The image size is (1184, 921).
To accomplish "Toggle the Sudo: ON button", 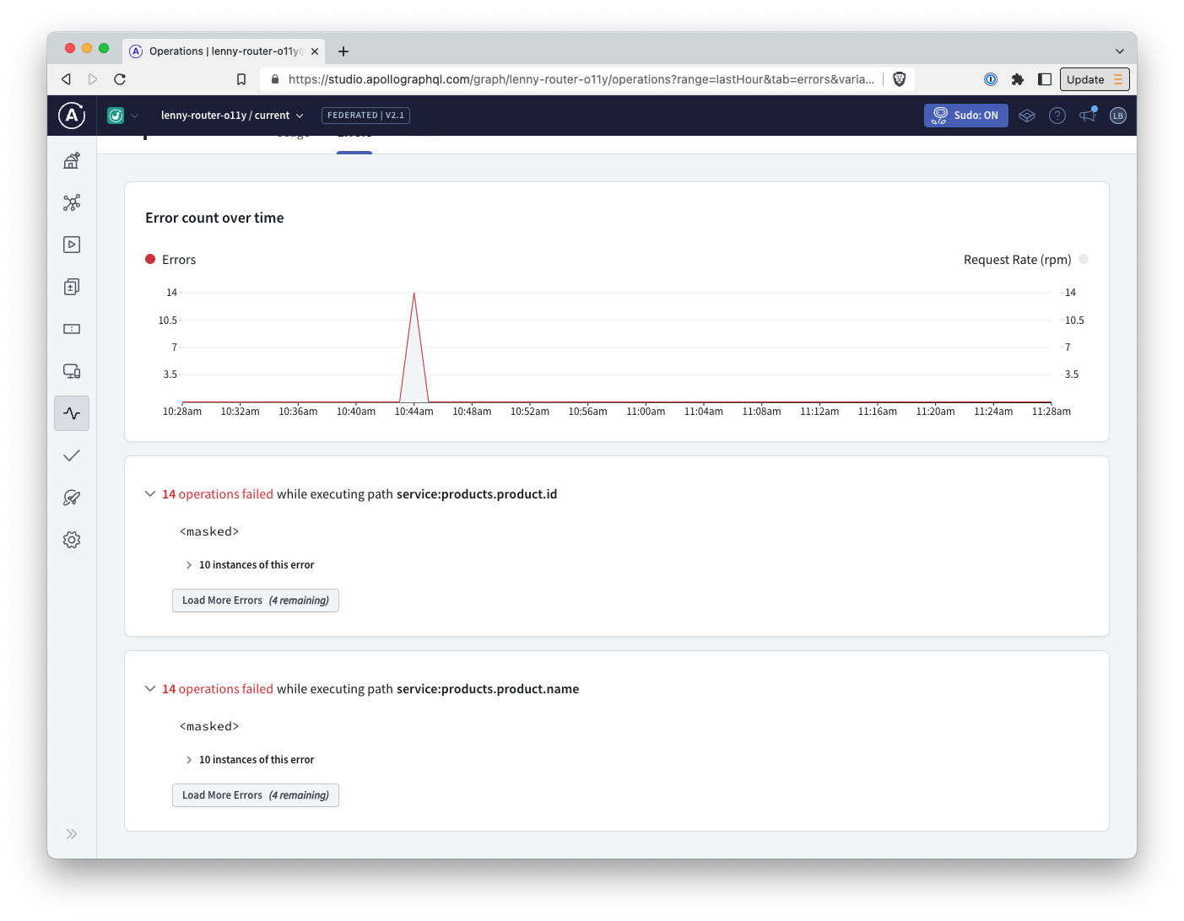I will point(965,116).
